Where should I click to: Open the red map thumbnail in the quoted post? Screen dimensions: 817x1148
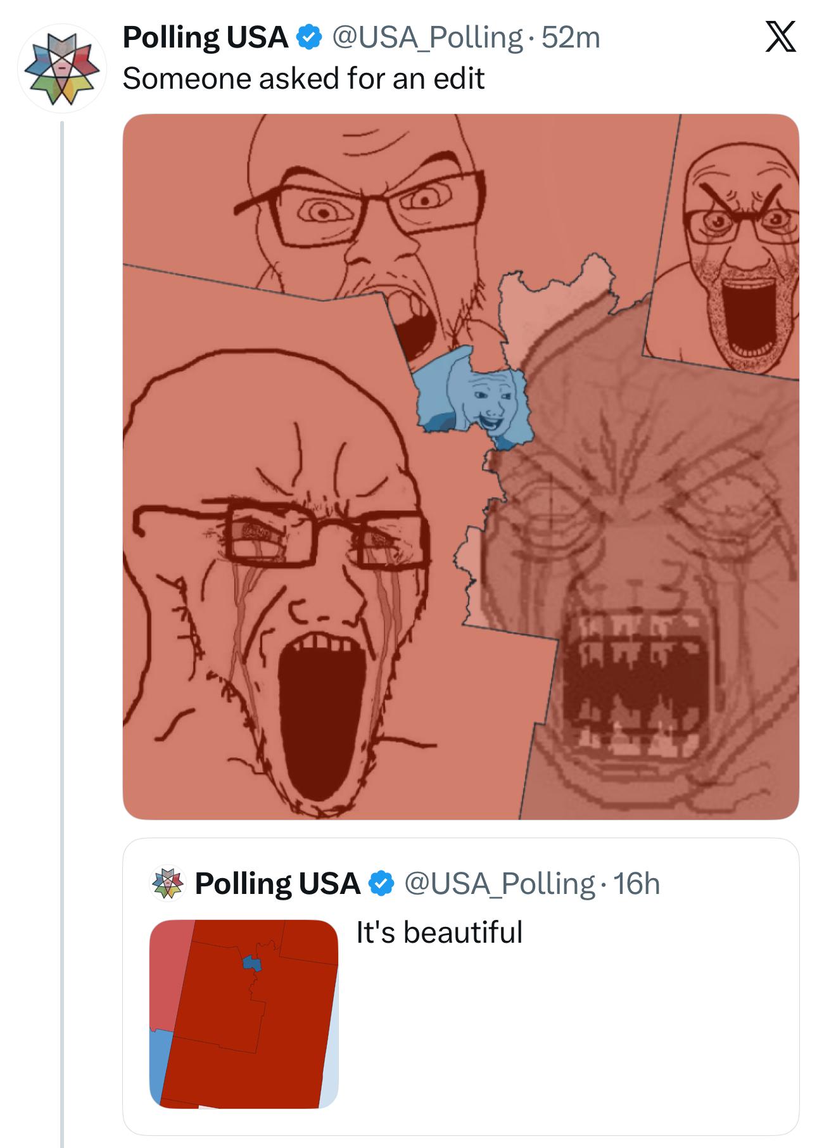pyautogui.click(x=244, y=1014)
